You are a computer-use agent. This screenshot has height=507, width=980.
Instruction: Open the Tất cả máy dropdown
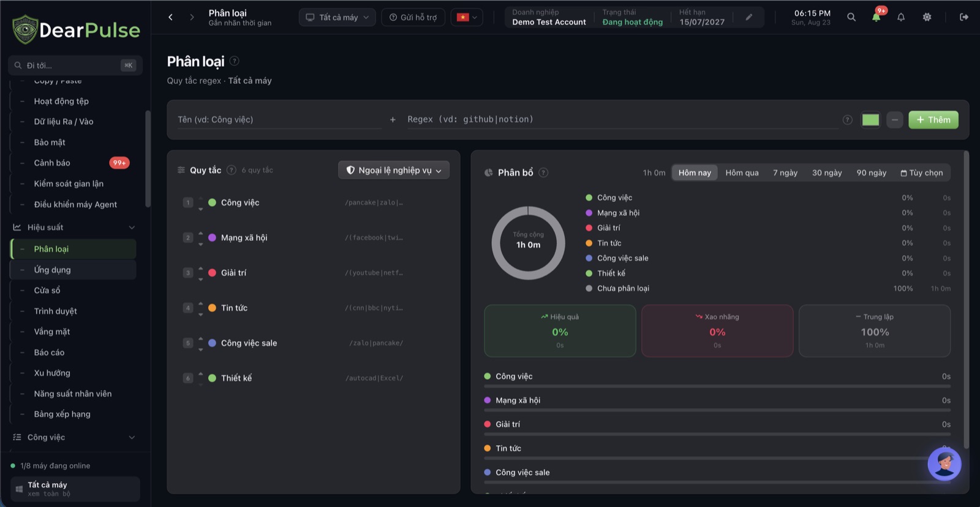click(x=337, y=17)
